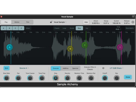136x102 pixels.
Task: Toggle source A button
Action: coord(4,28)
